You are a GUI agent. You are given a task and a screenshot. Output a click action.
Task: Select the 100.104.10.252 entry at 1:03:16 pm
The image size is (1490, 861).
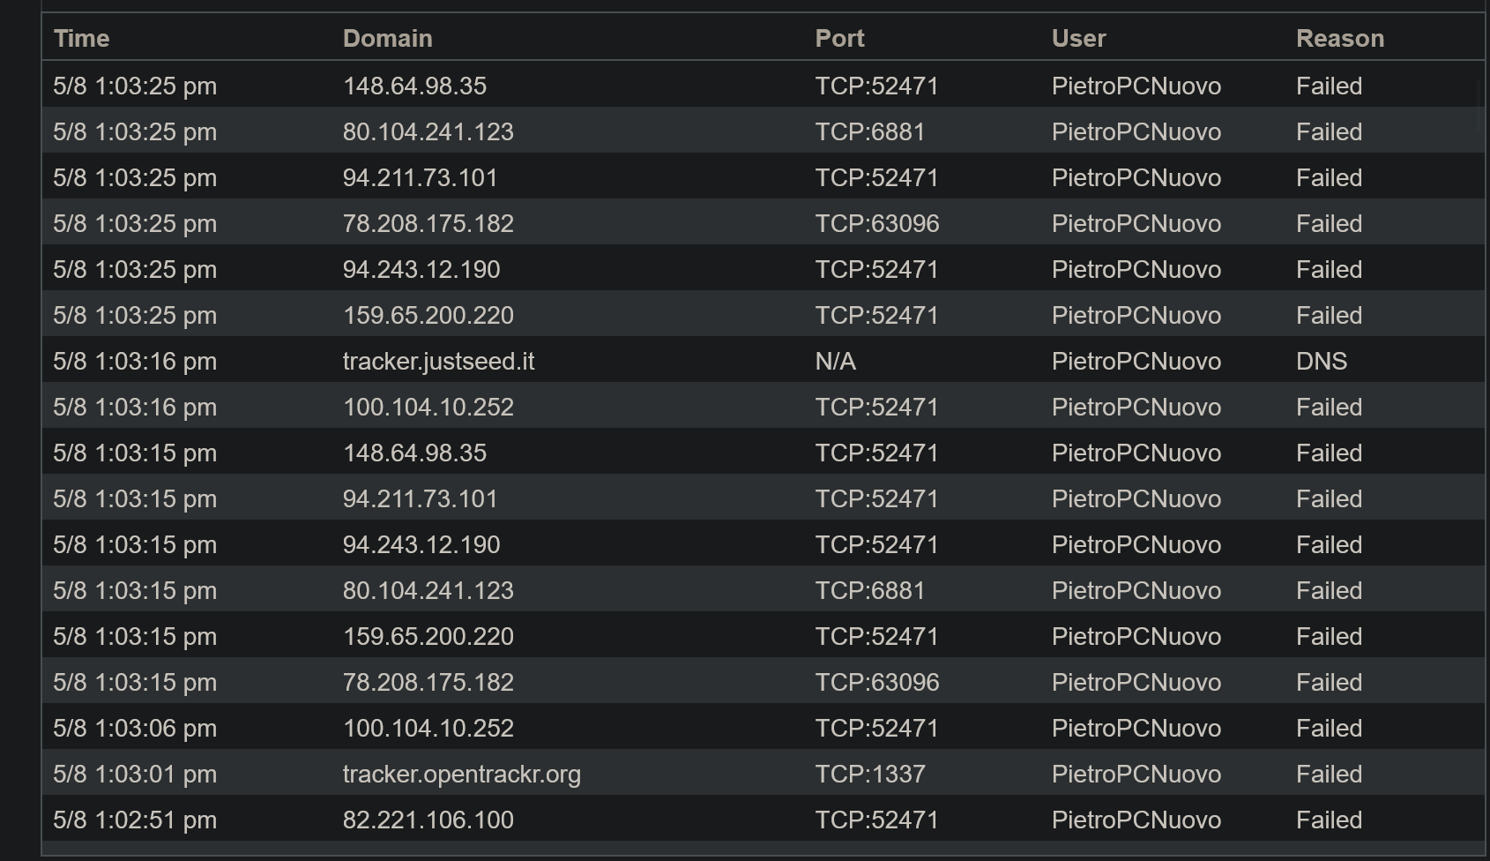(x=428, y=408)
